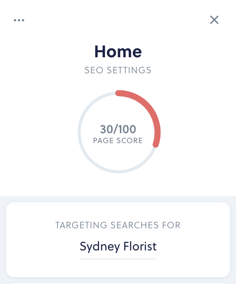Open the three-dot more options menu
The image size is (236, 284).
click(x=19, y=20)
